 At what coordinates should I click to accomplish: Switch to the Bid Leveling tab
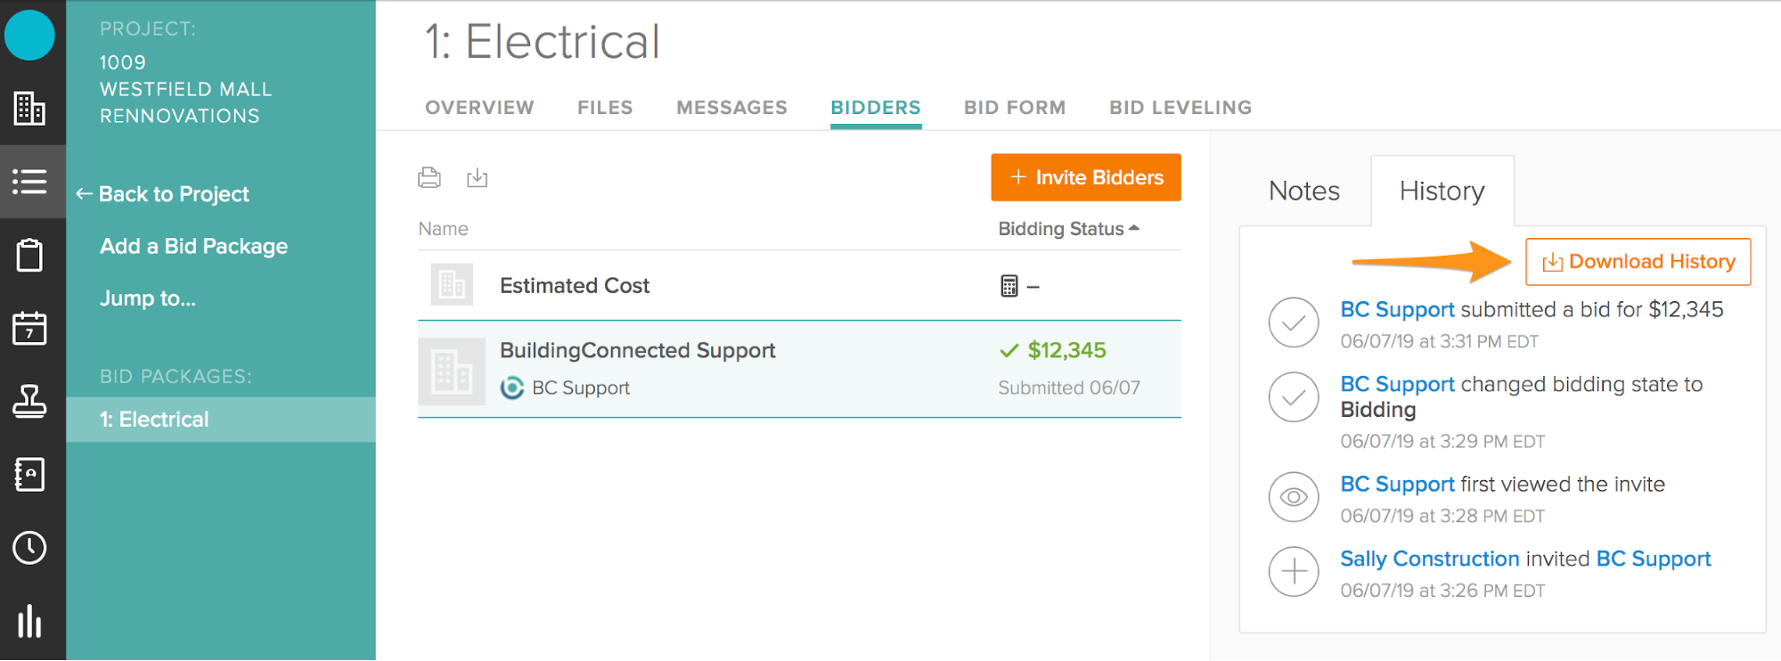(x=1180, y=108)
